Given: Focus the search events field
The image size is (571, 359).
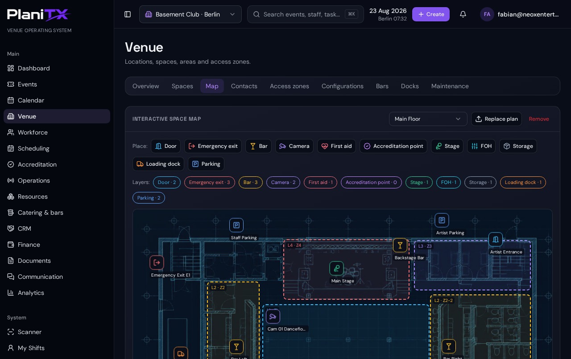Looking at the screenshot, I should [x=306, y=14].
